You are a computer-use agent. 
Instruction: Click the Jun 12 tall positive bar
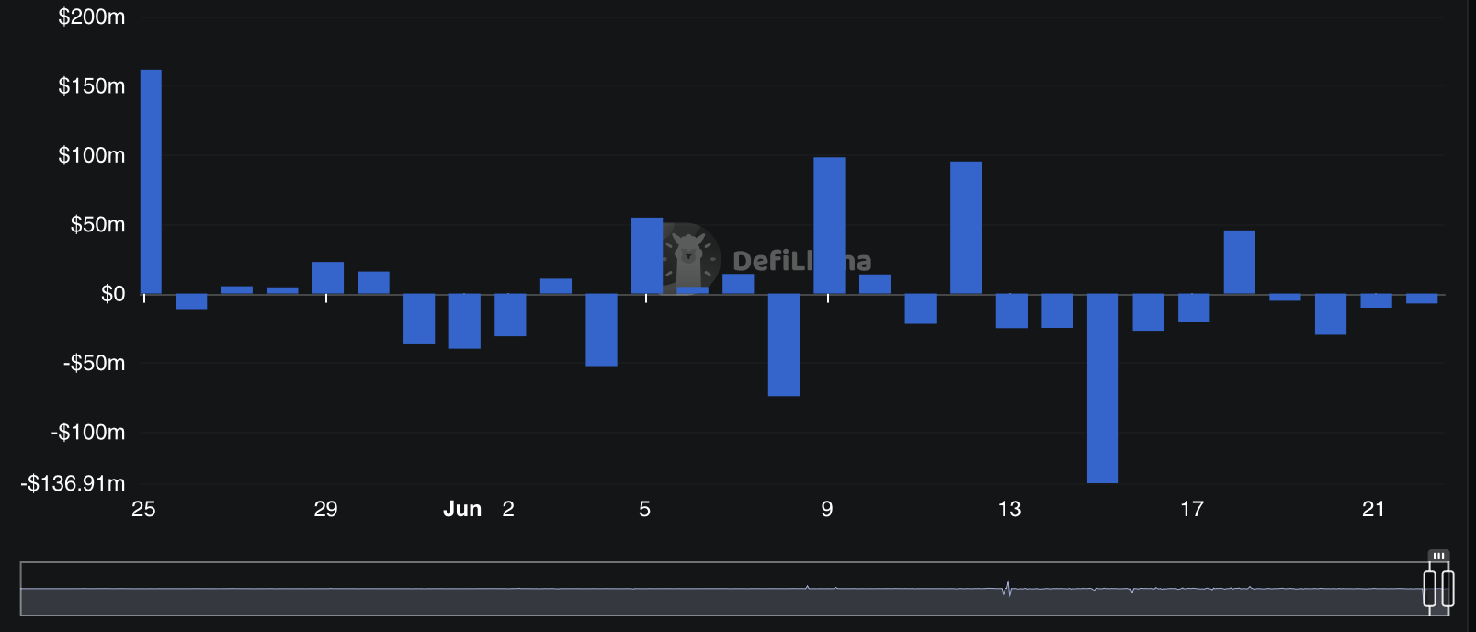966,228
